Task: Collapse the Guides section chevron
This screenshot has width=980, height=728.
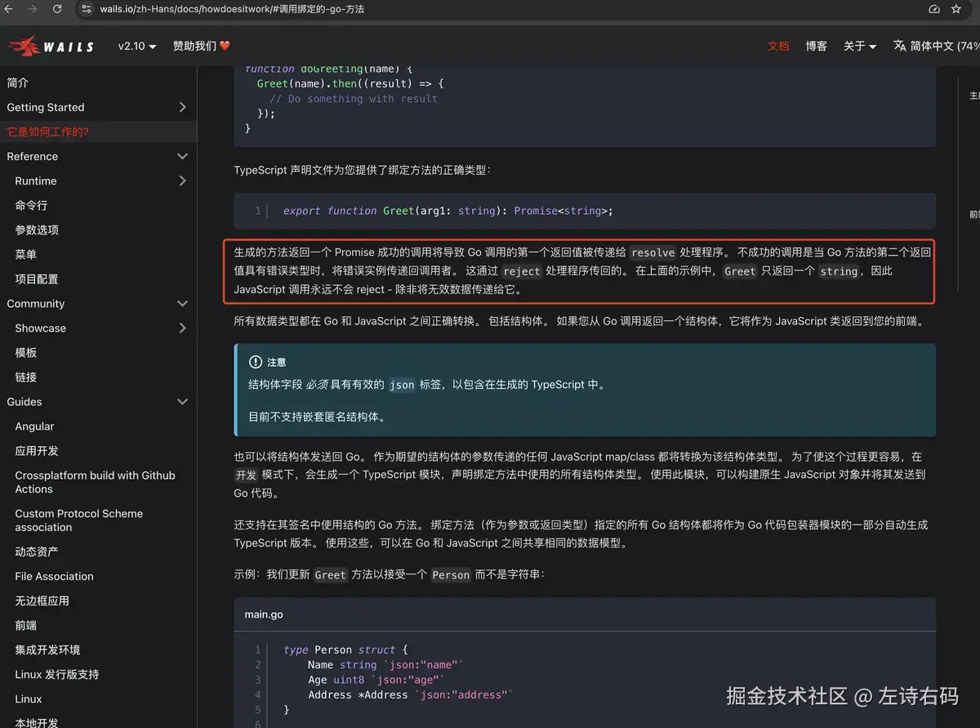Action: point(182,401)
